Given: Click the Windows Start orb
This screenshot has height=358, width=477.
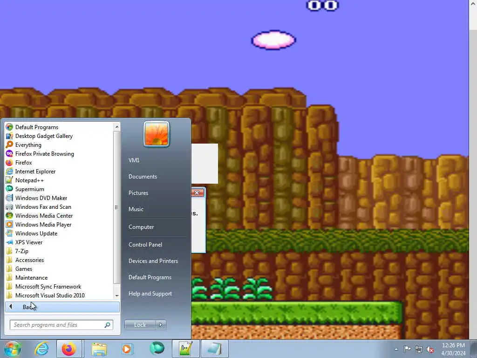Looking at the screenshot, I should pos(12,349).
